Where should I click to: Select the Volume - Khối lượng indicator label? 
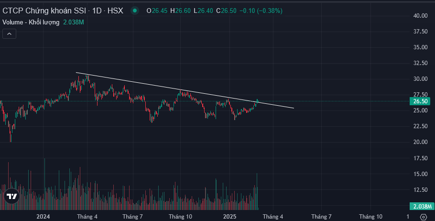[31, 22]
